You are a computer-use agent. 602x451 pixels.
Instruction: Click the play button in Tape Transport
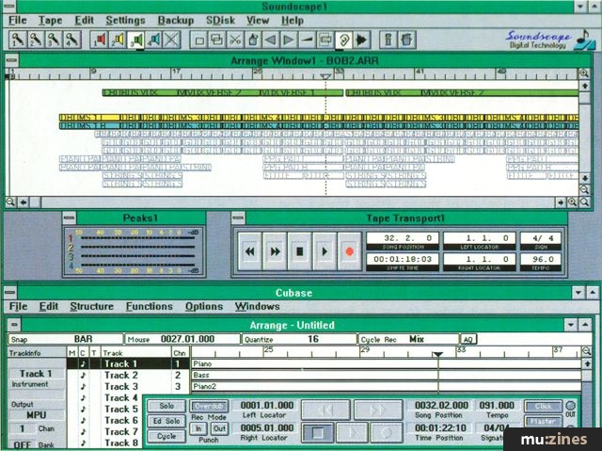[325, 251]
